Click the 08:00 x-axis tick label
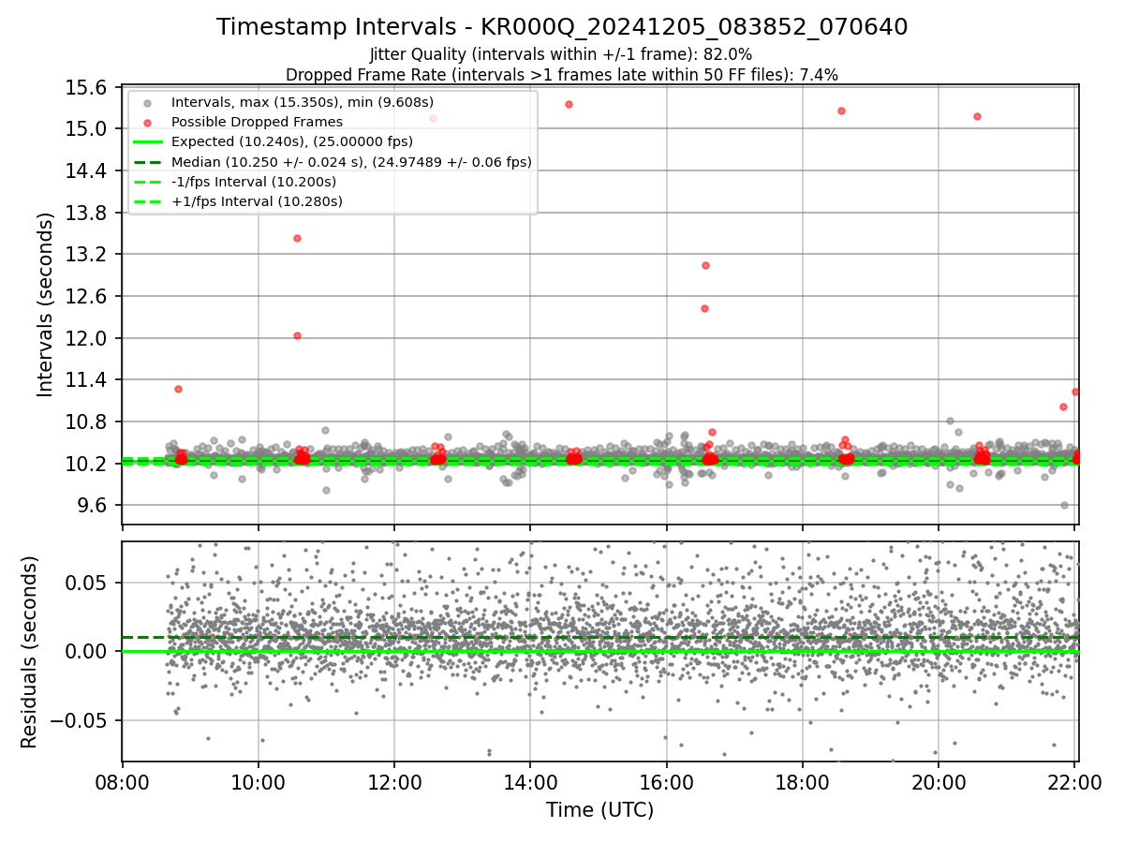 tap(122, 781)
